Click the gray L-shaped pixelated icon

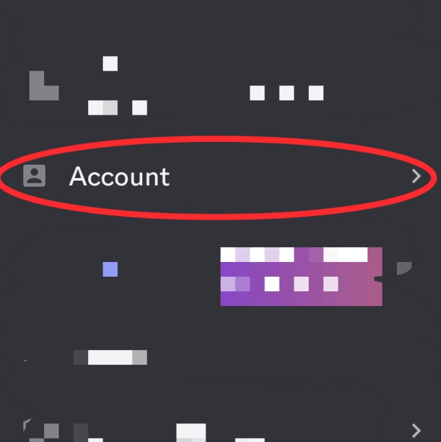[x=44, y=86]
